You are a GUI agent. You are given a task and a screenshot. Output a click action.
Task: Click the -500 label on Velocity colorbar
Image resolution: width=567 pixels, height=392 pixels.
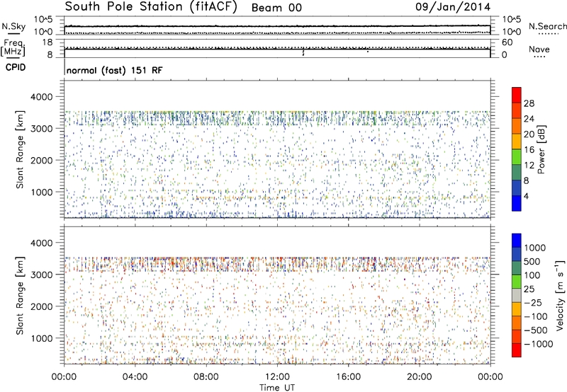pyautogui.click(x=536, y=330)
